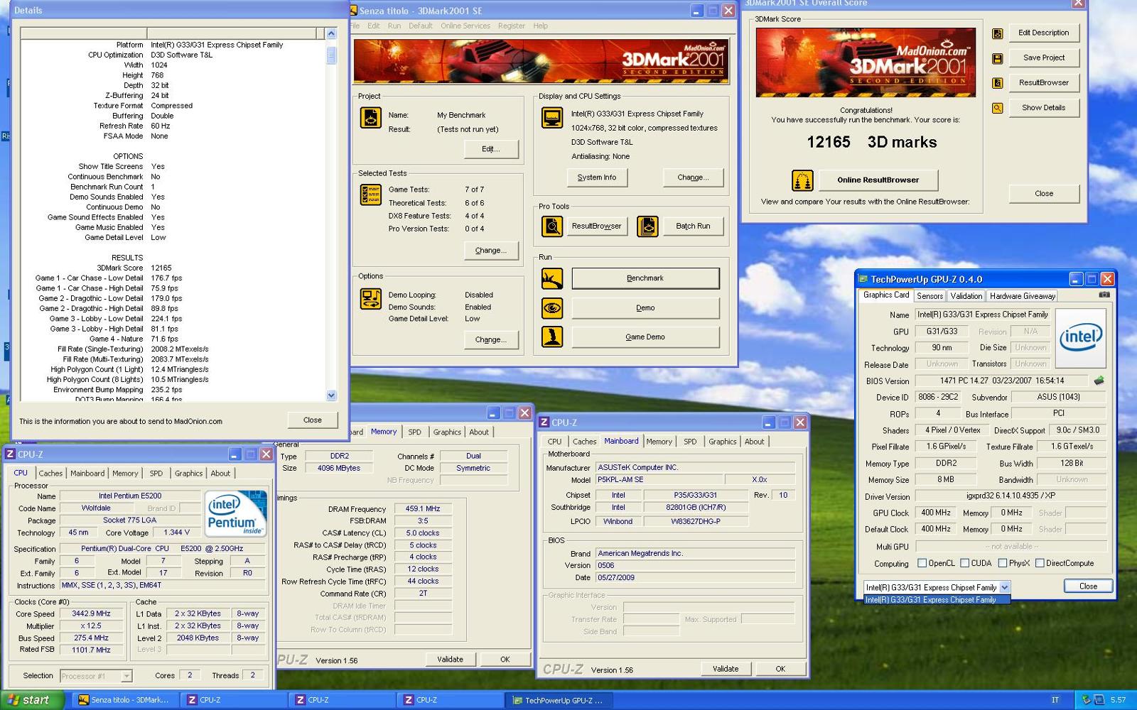This screenshot has height=710, width=1137.
Task: Enable the DirectCompute checkbox in GPU-Z
Action: (1040, 563)
